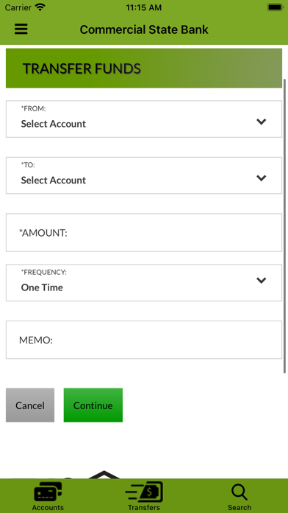Tap the Accounts card icon
Viewport: 288px width, 513px height.
tap(48, 492)
